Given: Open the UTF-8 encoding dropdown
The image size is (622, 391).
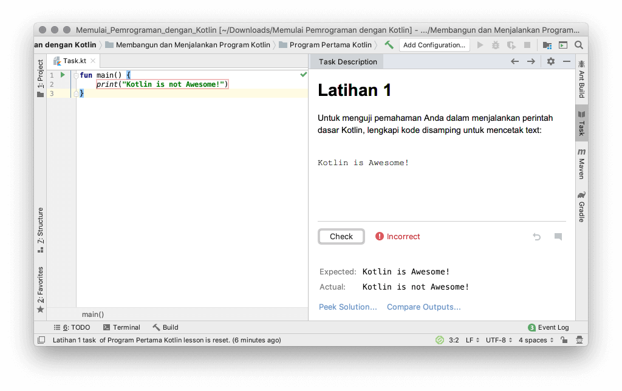Looking at the screenshot, I should click(x=497, y=340).
